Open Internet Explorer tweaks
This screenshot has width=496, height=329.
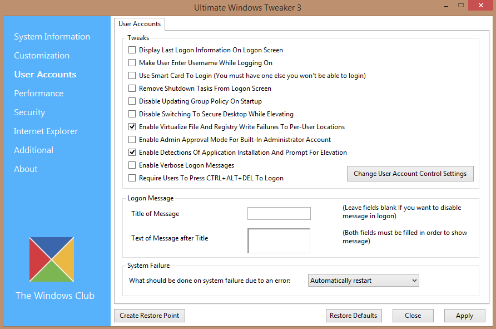click(x=46, y=131)
